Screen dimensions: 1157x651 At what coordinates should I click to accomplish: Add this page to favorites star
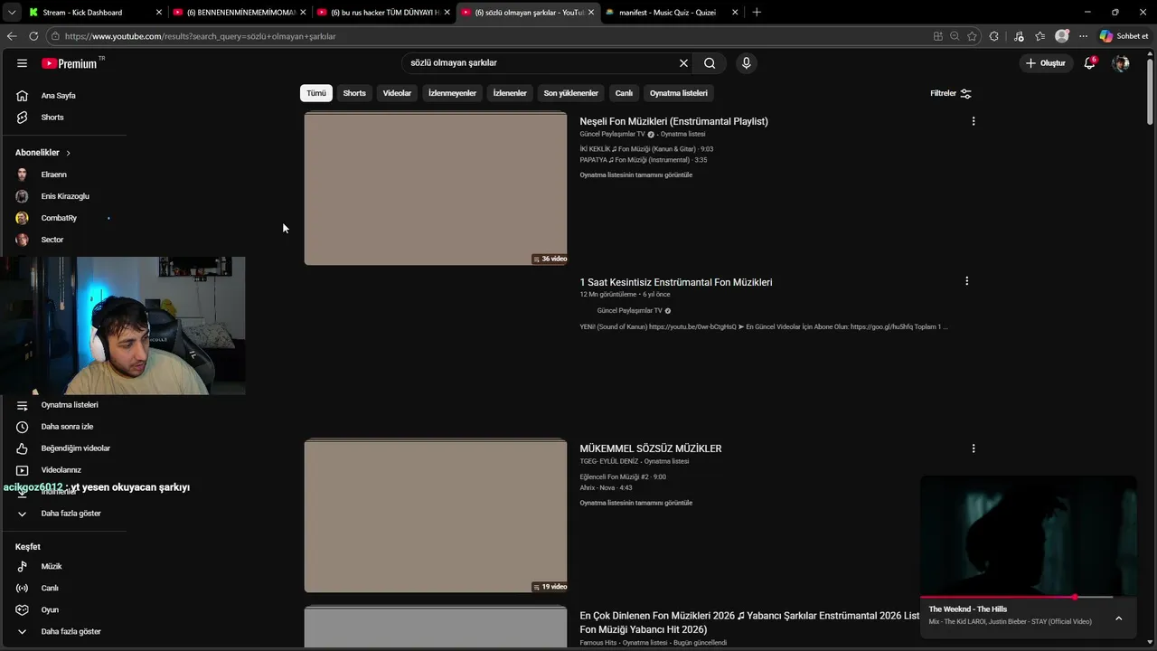click(x=972, y=36)
